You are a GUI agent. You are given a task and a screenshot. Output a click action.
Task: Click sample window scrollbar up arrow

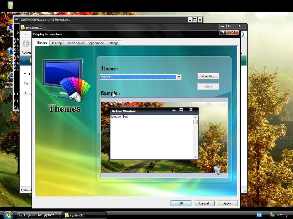tap(195, 117)
